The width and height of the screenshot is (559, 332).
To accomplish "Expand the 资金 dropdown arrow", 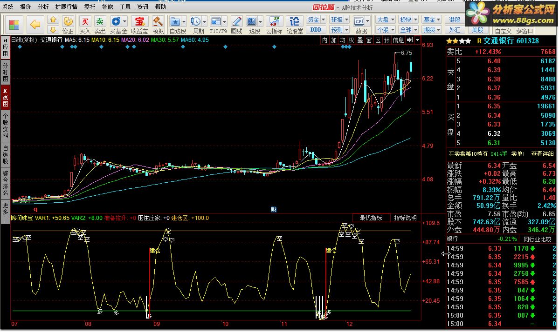I will pos(323,19).
